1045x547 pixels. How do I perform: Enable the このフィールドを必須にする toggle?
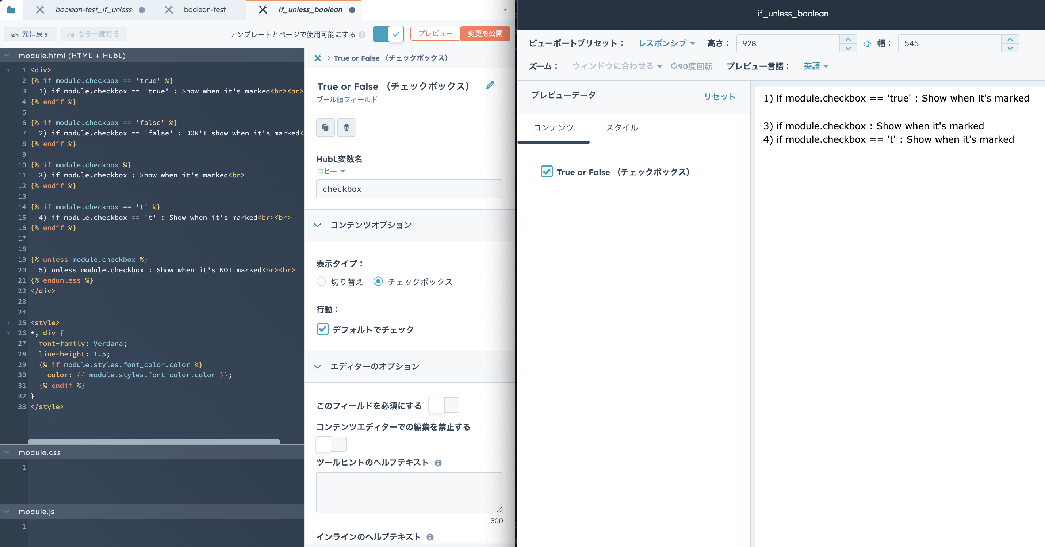(443, 405)
